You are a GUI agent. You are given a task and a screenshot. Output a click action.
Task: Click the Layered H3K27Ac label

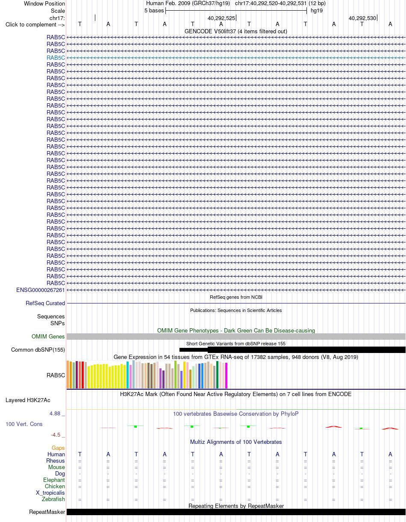coord(28,400)
